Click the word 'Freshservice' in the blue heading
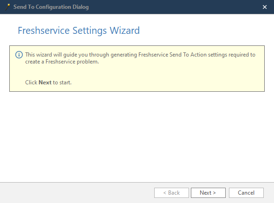This screenshot has width=274, height=203. point(44,31)
